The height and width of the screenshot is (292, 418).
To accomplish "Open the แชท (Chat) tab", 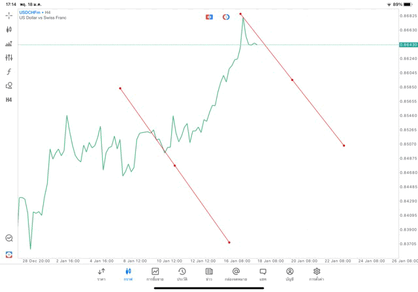I will [263, 274].
